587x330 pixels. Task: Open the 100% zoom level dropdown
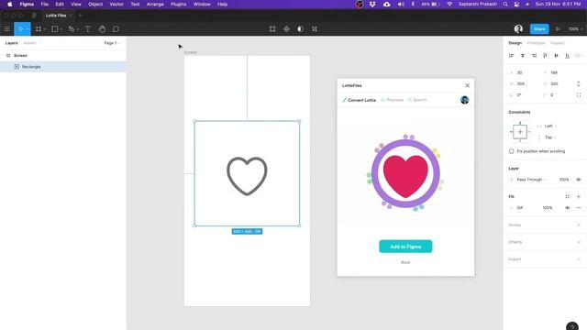(575, 28)
